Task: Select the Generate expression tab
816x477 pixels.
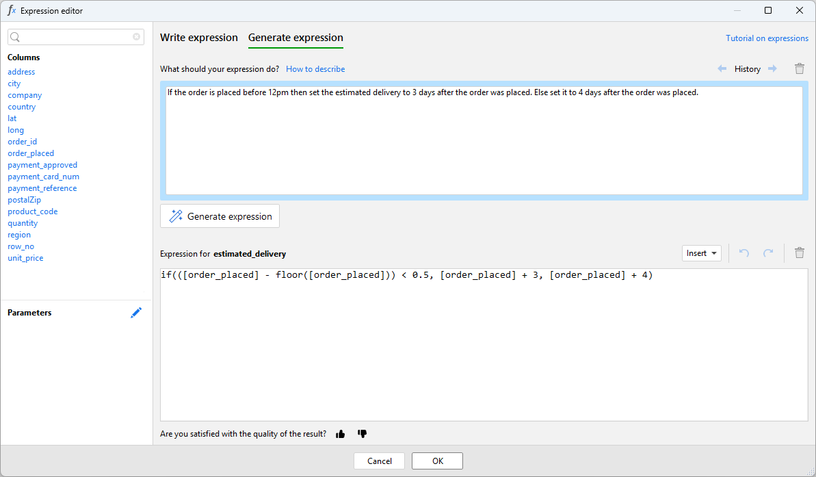Action: point(295,38)
